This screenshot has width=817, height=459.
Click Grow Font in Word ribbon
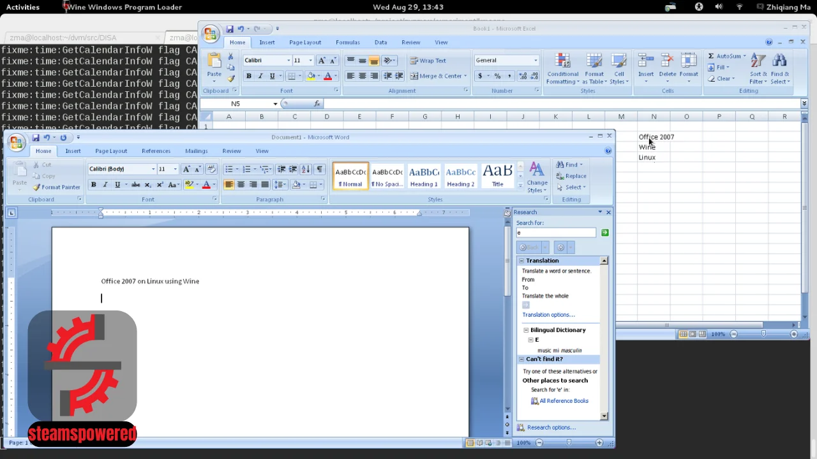point(186,169)
